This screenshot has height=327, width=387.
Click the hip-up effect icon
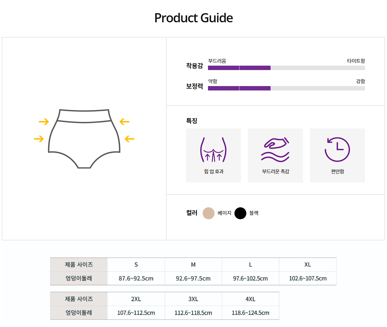click(213, 150)
